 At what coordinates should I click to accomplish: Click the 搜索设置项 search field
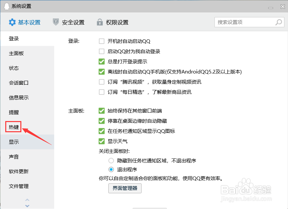(246, 22)
